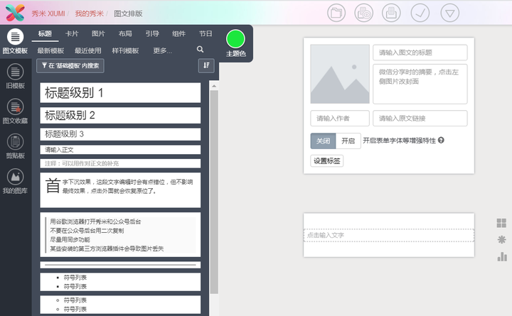Click the magnifier search icon
This screenshot has width=512, height=316.
(x=200, y=49)
